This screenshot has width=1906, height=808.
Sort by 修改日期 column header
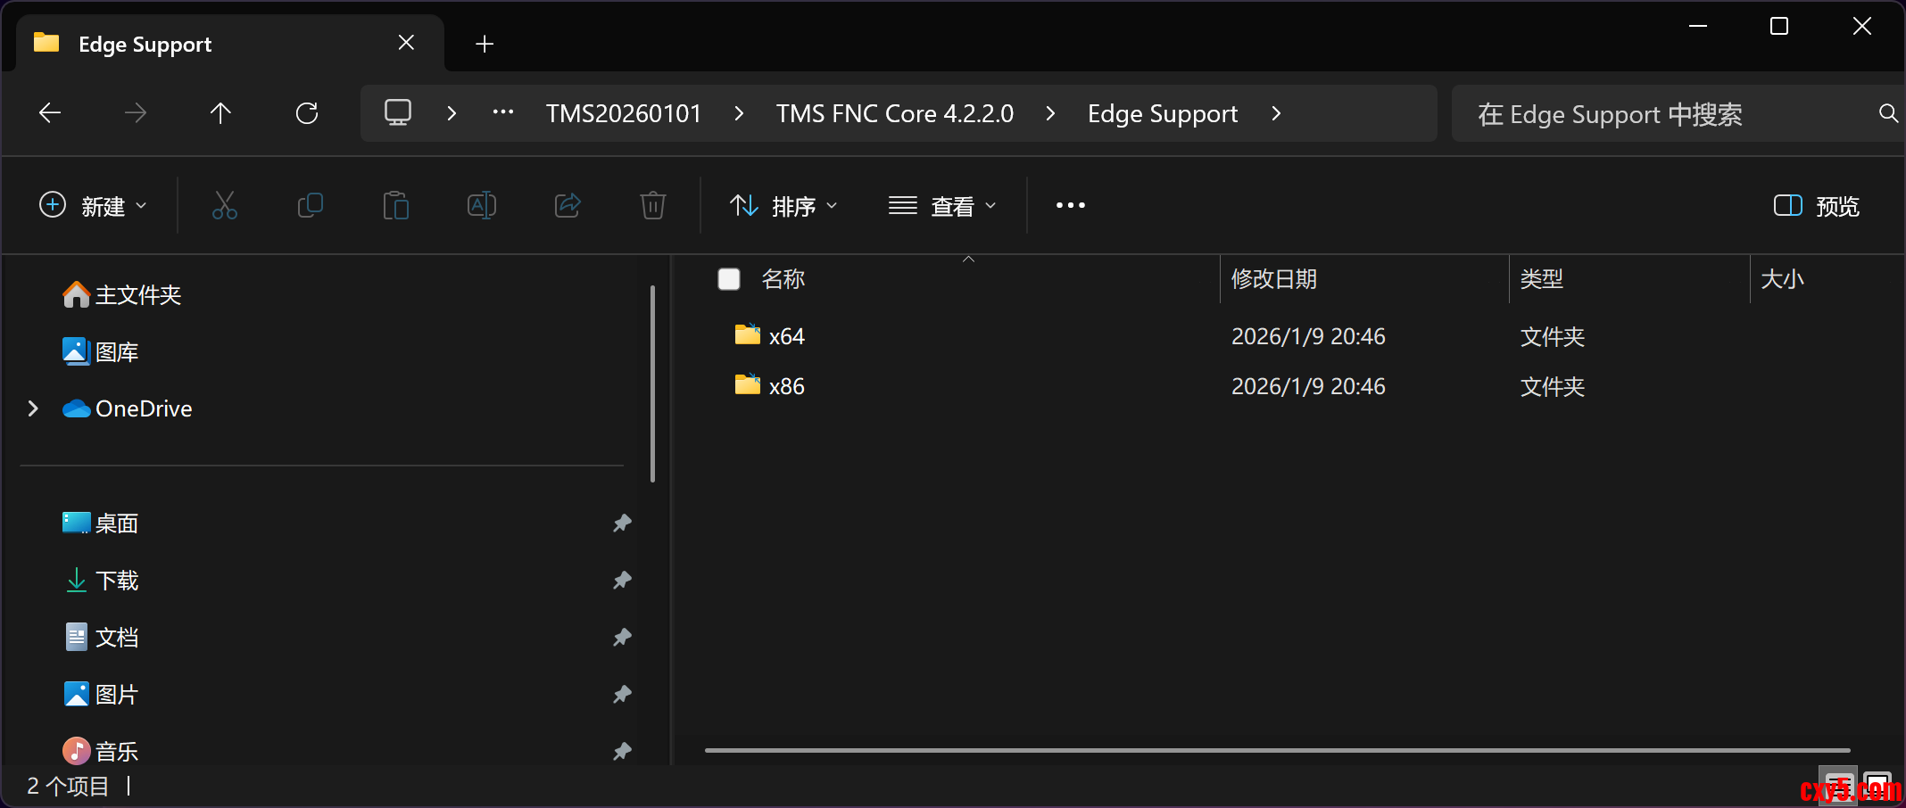pos(1274,279)
